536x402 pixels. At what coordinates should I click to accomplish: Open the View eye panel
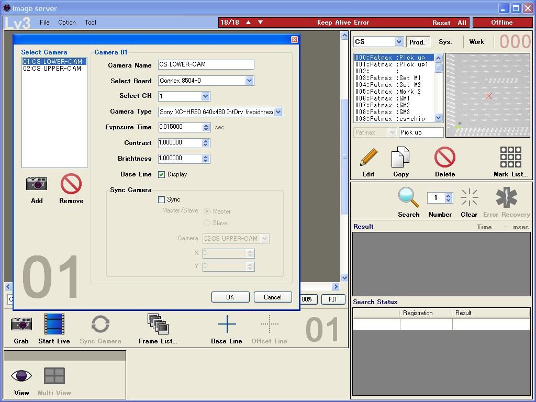[x=21, y=376]
